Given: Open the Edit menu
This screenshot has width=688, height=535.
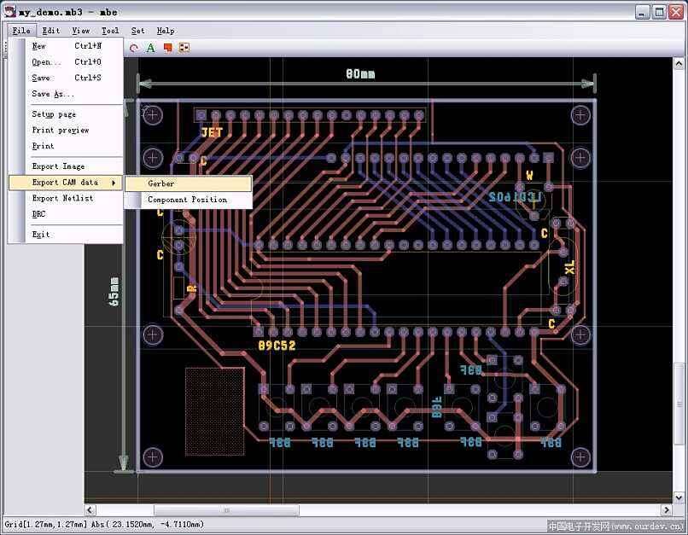Looking at the screenshot, I should pyautogui.click(x=50, y=30).
